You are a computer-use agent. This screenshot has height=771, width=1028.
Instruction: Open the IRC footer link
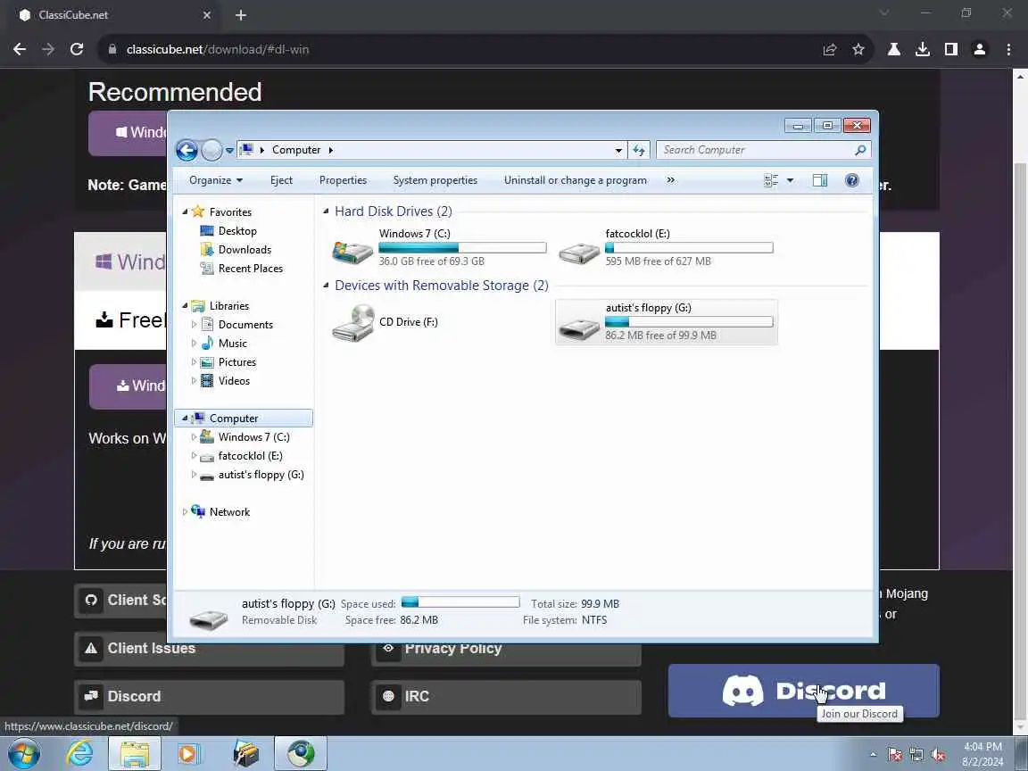[506, 696]
